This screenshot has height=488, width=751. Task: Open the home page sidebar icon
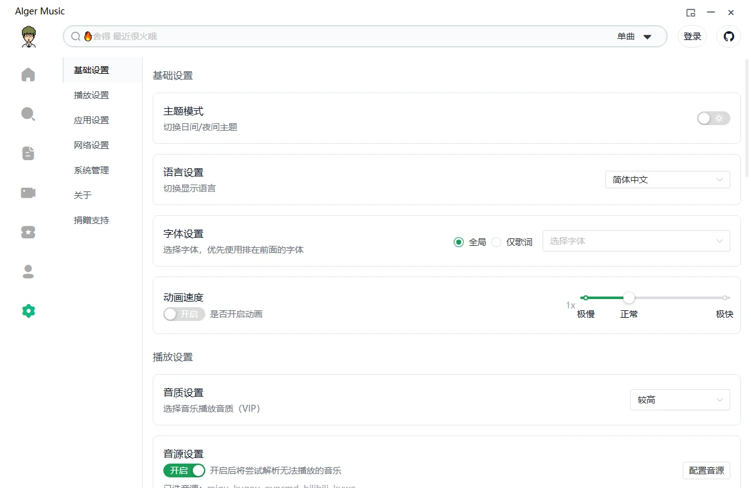[x=28, y=75]
